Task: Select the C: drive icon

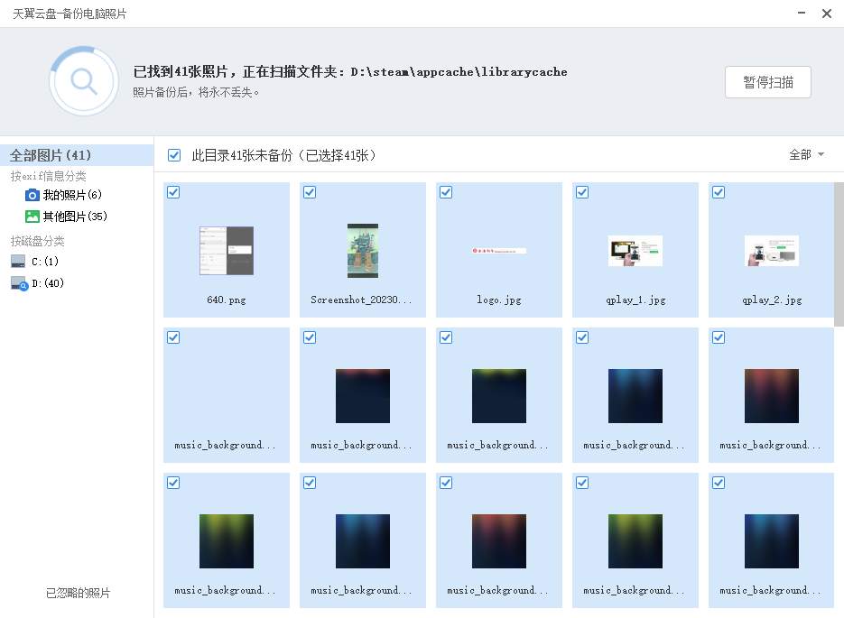Action: (x=18, y=262)
